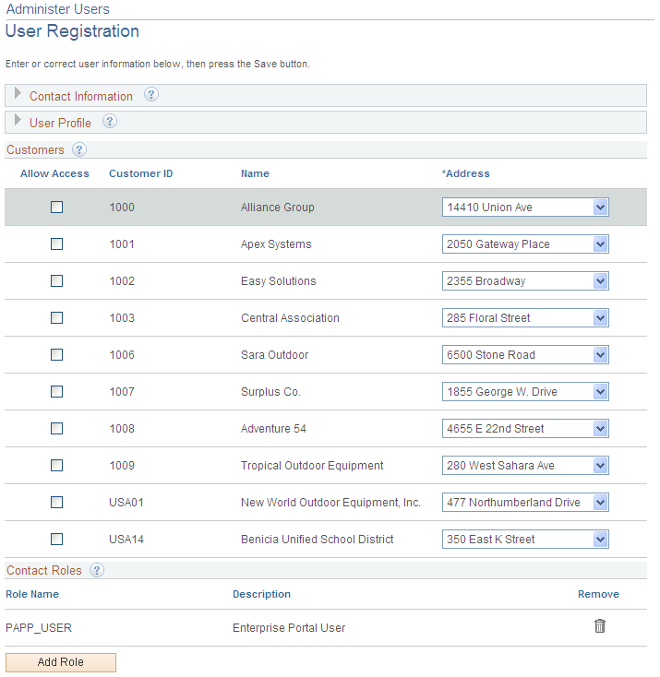Tick the Central Association access checkbox
This screenshot has height=677, width=660.
click(x=56, y=318)
